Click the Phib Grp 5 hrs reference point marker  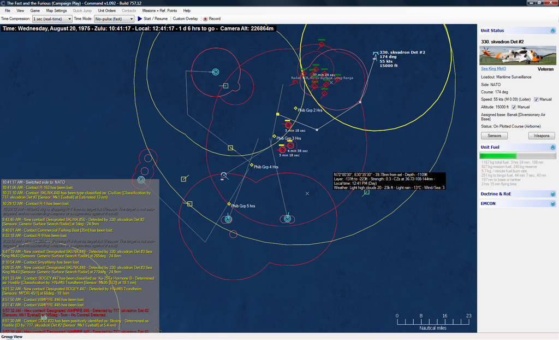click(x=229, y=204)
